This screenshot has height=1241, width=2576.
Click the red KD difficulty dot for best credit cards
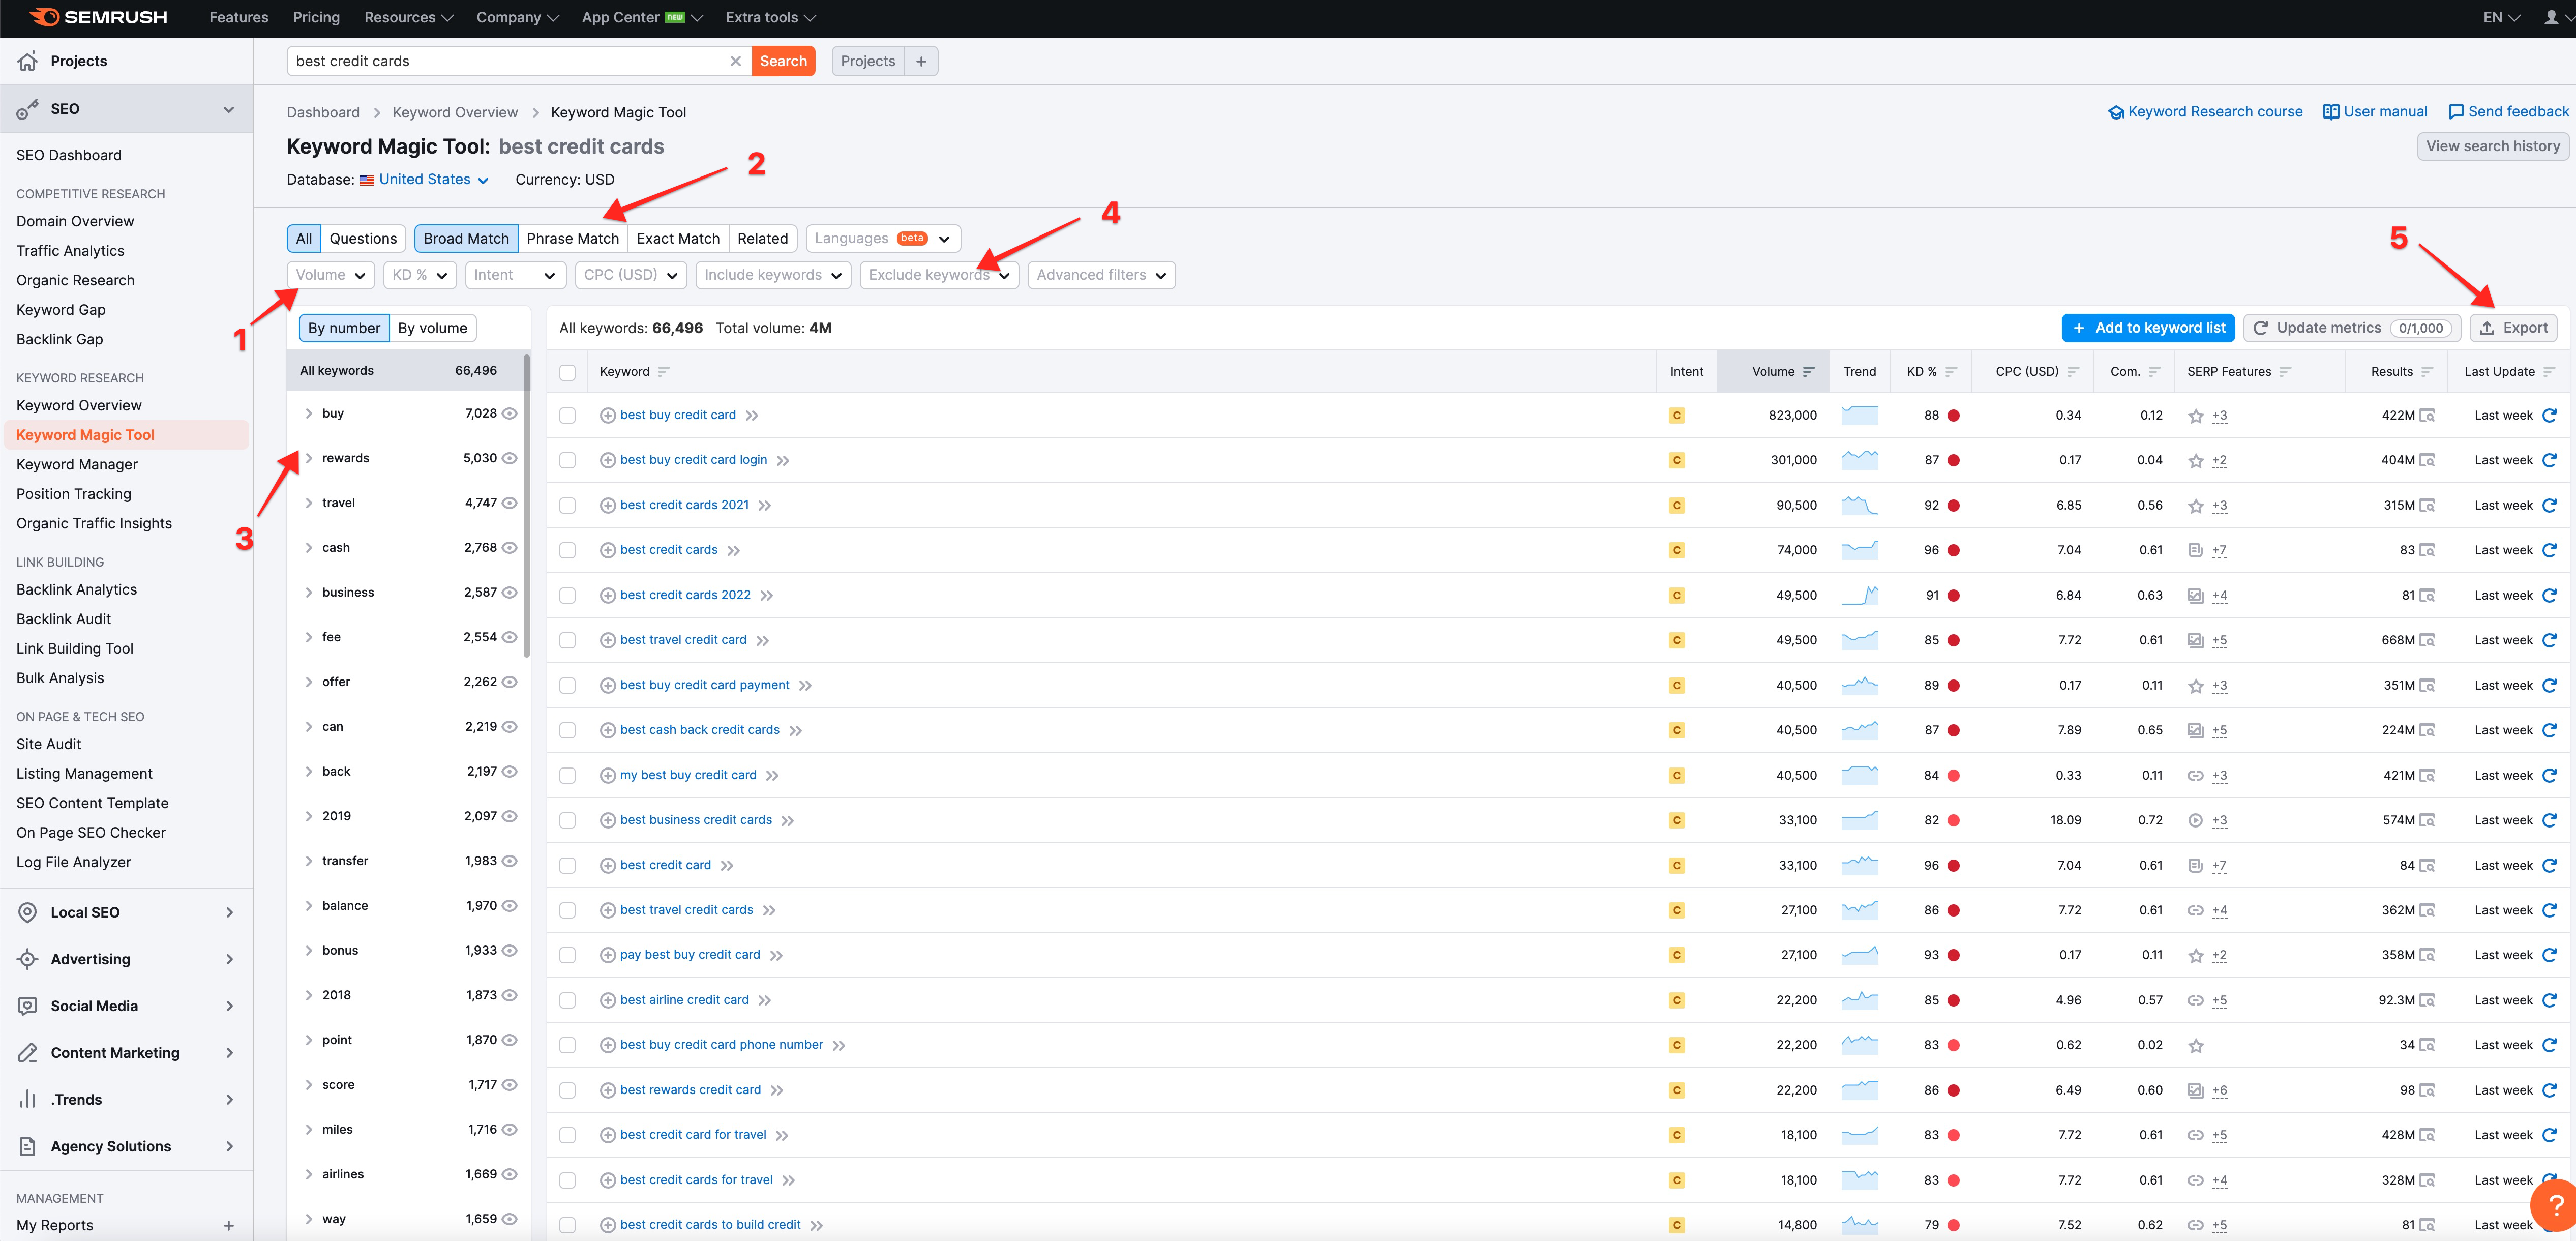(1953, 550)
